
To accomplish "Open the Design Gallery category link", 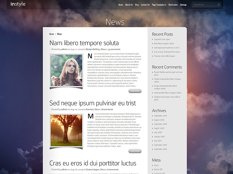I will pyautogui.click(x=93, y=49).
